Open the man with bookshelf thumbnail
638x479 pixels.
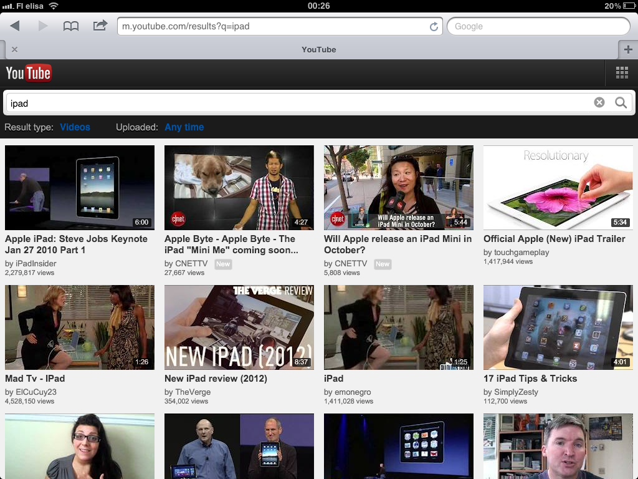558,447
